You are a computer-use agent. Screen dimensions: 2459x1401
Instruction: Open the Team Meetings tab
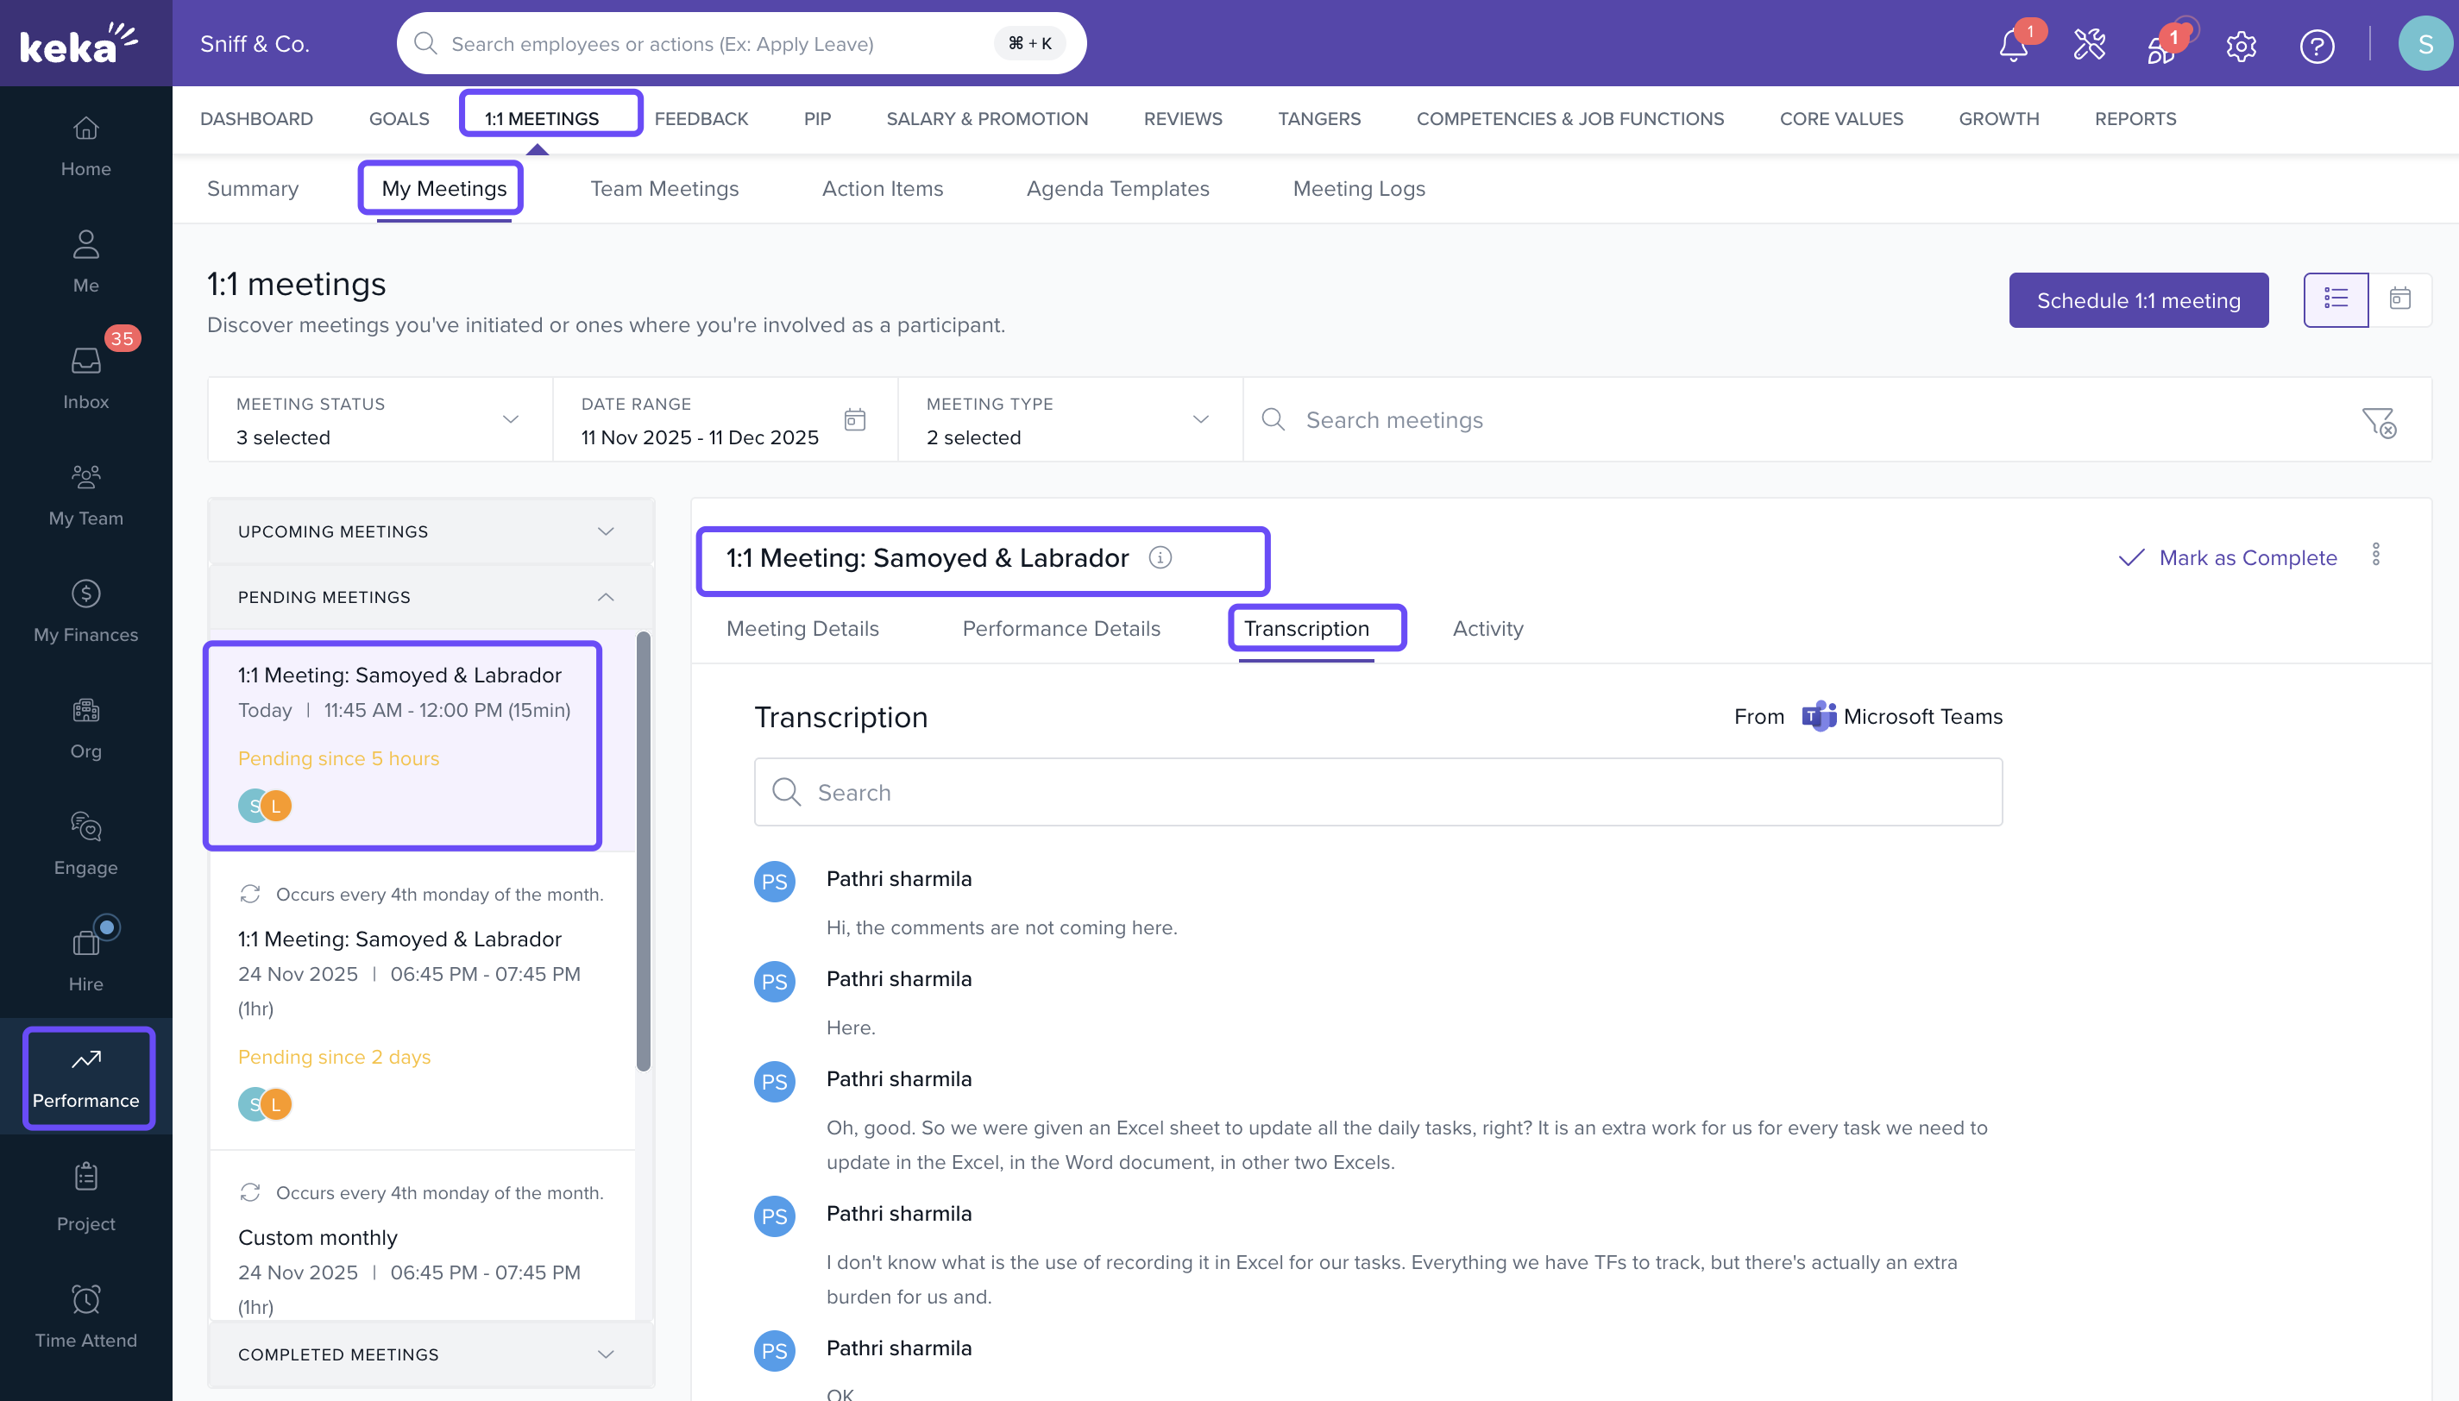(x=663, y=189)
